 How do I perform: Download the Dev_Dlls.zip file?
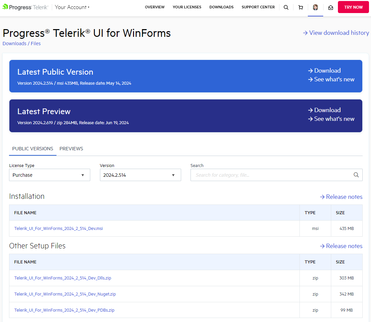point(63,278)
